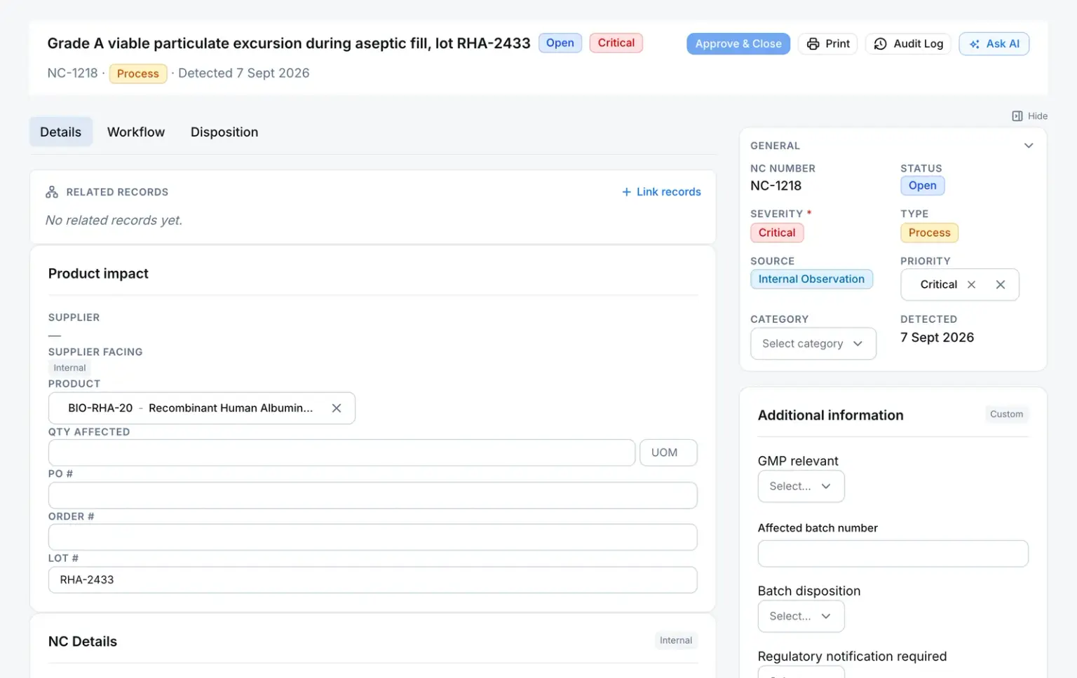Click the Related Records hierarchy icon
Image resolution: width=1077 pixels, height=678 pixels.
52,192
